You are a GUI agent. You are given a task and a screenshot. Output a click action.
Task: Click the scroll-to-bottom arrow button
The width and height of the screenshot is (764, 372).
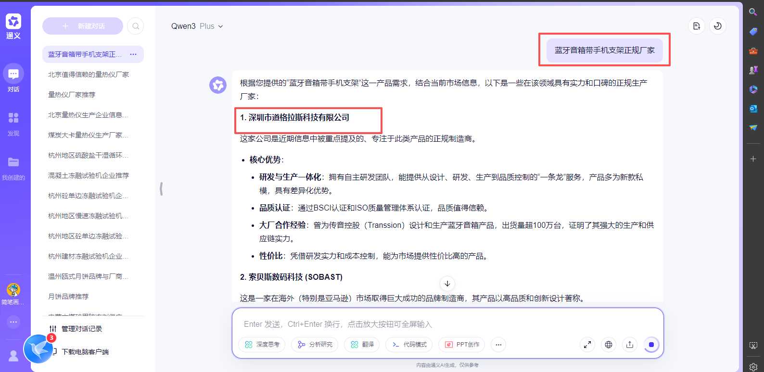click(x=447, y=284)
